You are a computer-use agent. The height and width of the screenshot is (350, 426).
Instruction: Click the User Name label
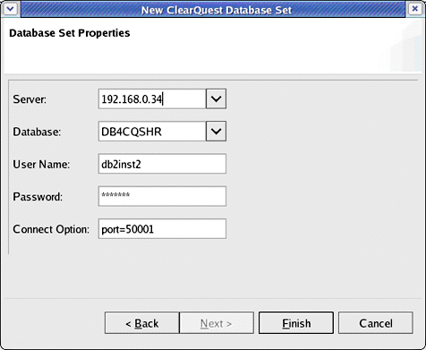(41, 164)
